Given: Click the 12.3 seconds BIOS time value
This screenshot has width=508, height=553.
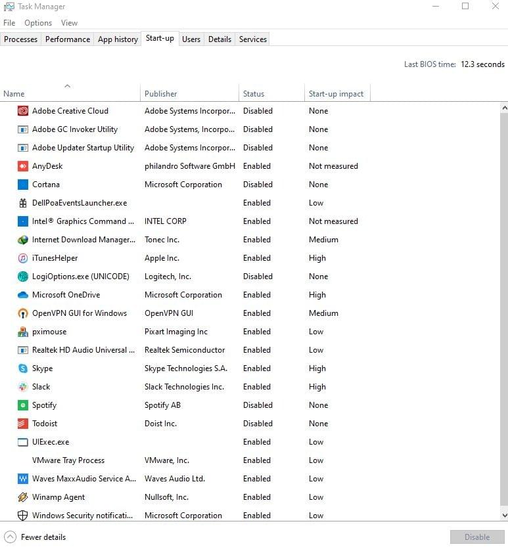Looking at the screenshot, I should [482, 64].
